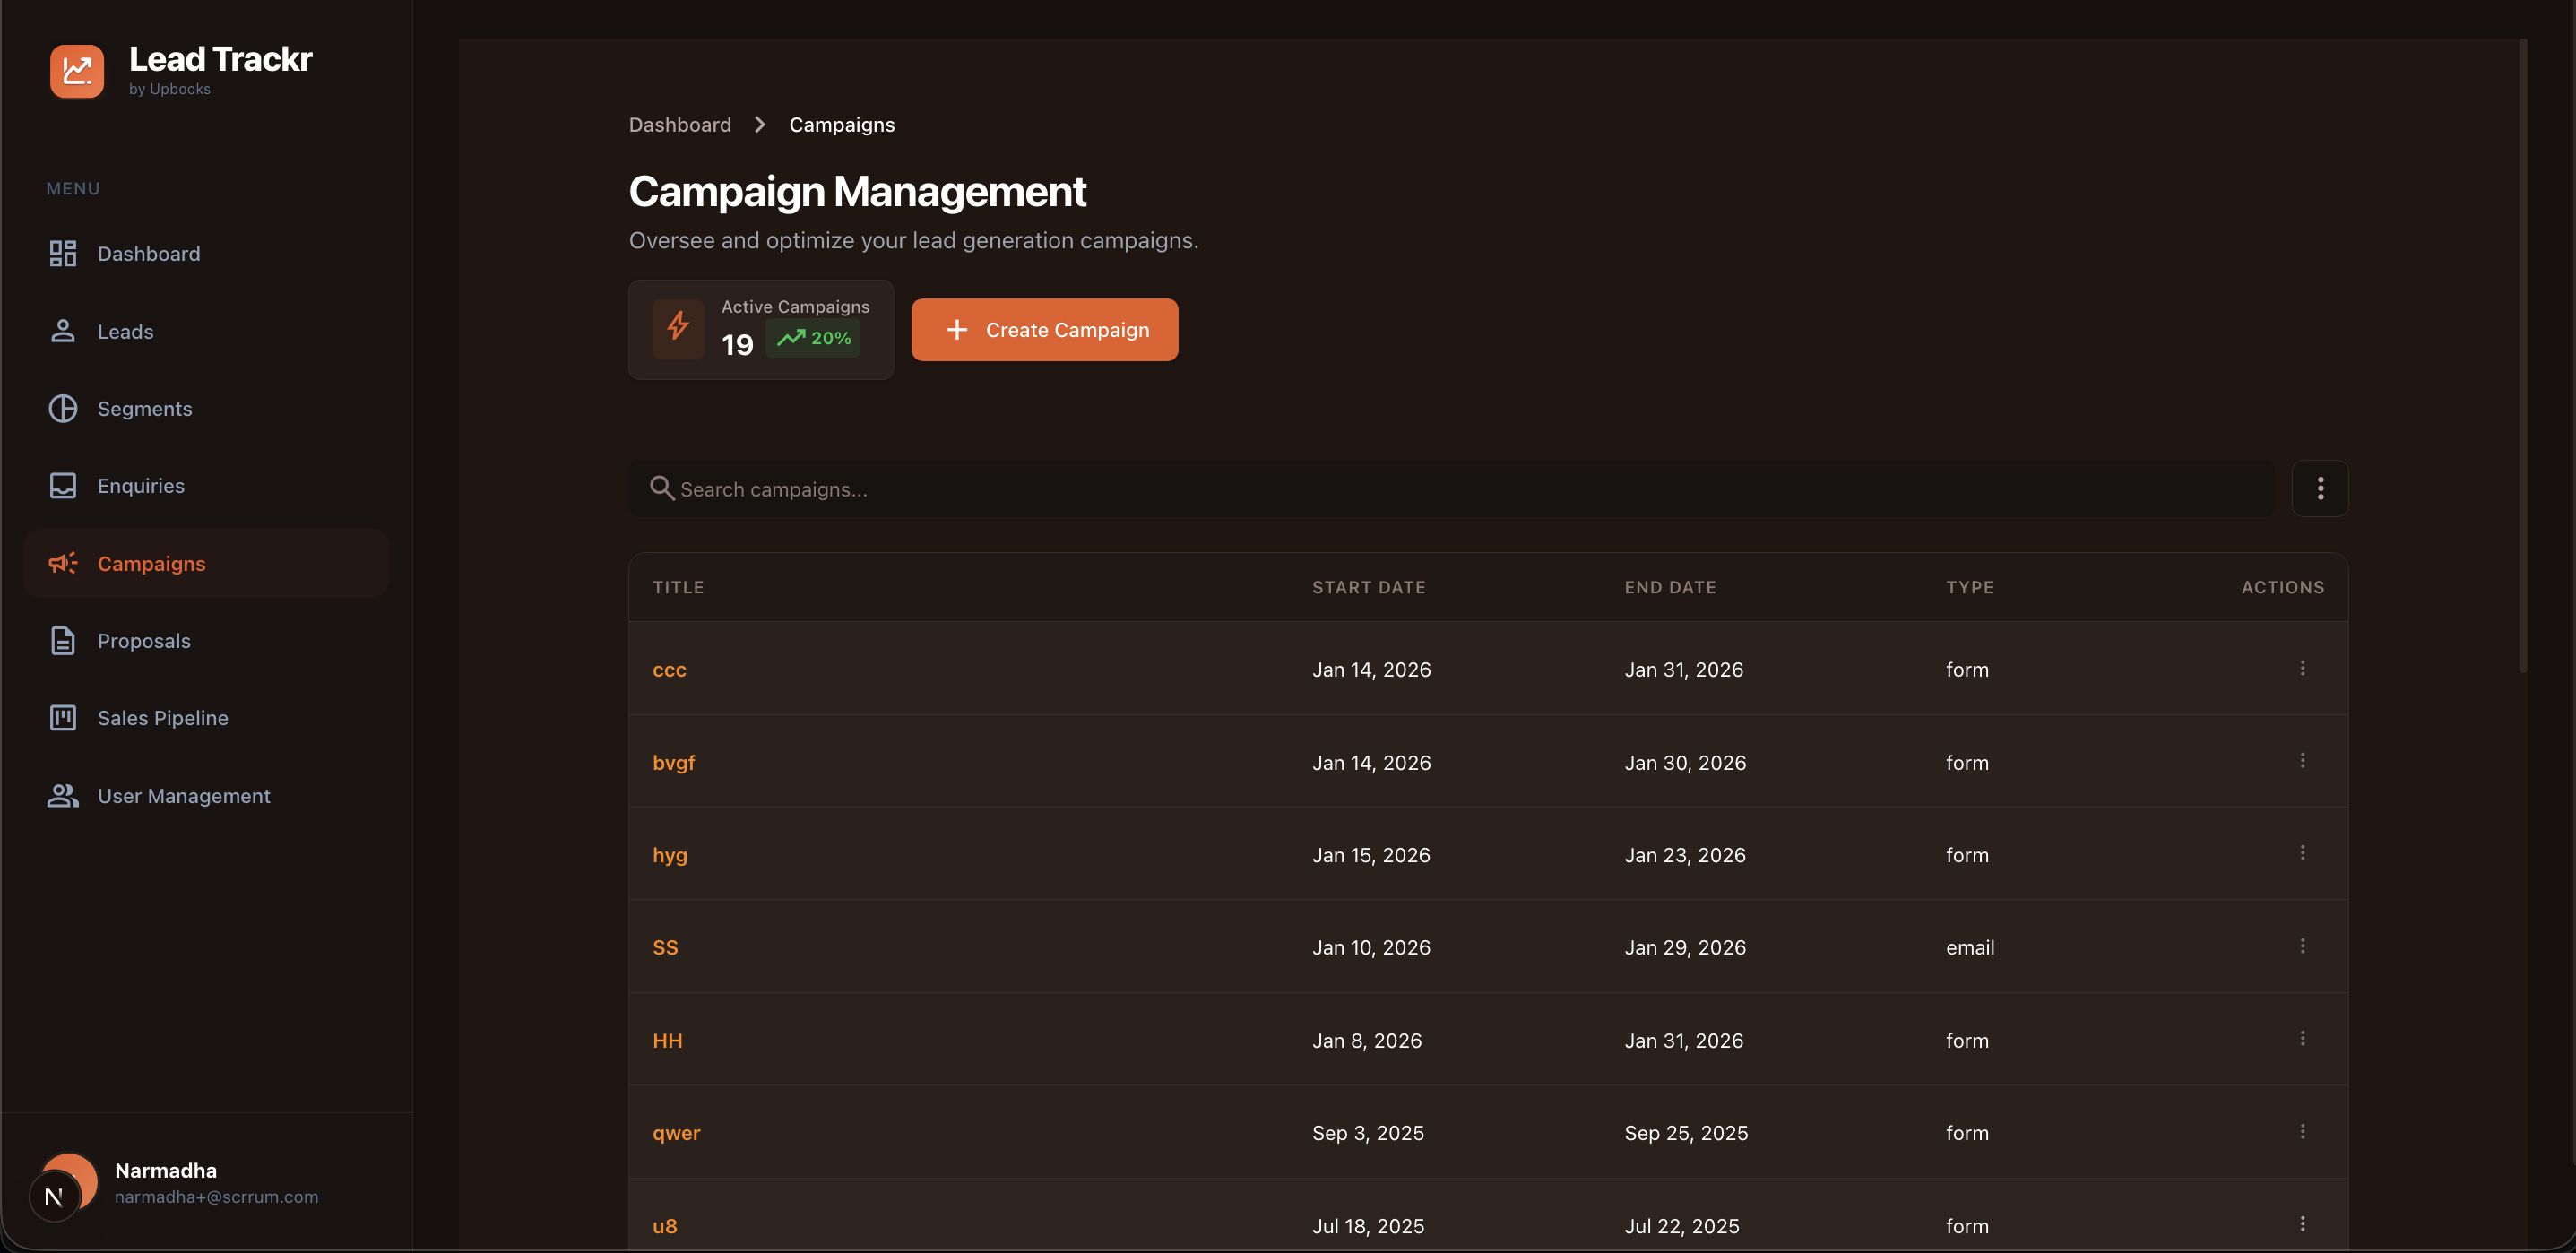Open actions menu for campaign qwer
The width and height of the screenshot is (2576, 1253).
click(2303, 1130)
